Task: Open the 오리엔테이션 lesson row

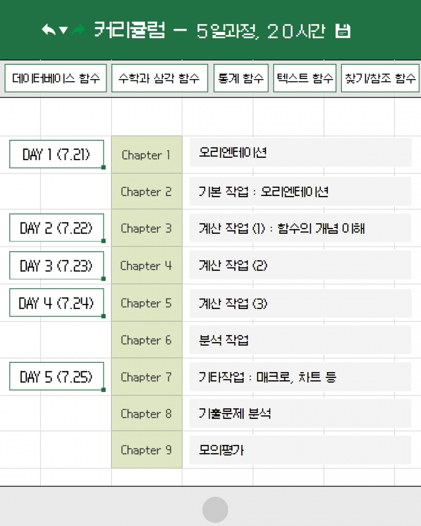Action: 300,152
